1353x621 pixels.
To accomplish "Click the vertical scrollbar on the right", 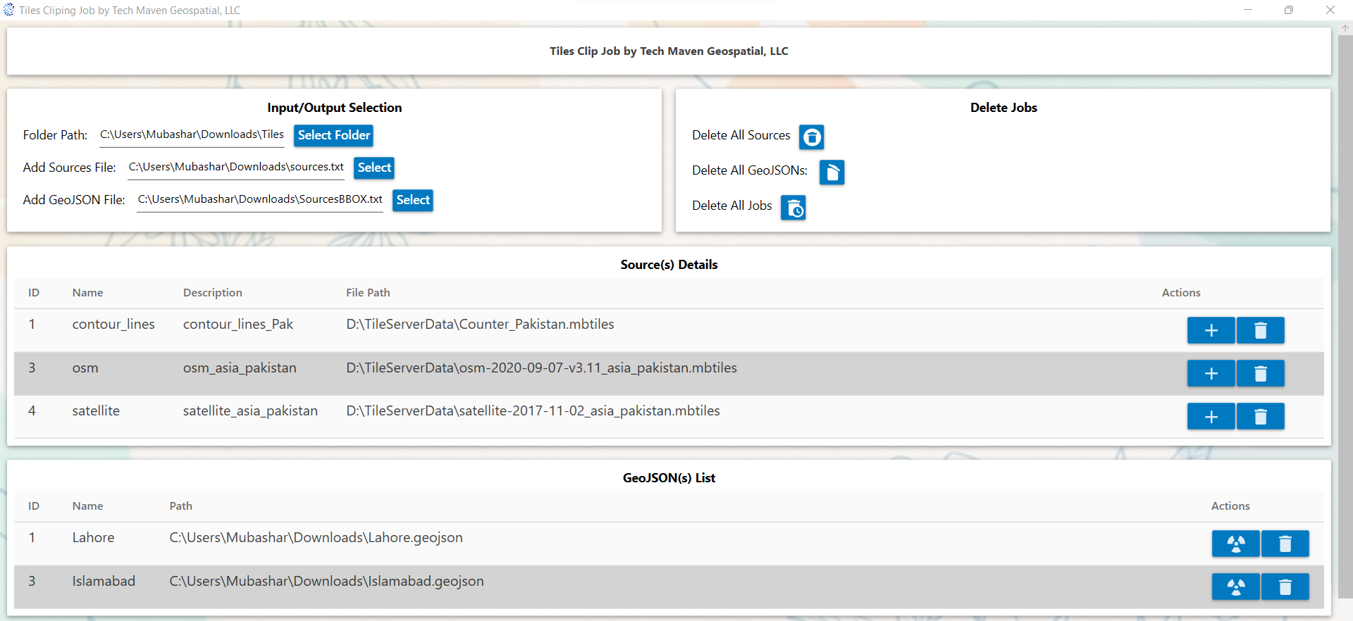I will [x=1345, y=317].
